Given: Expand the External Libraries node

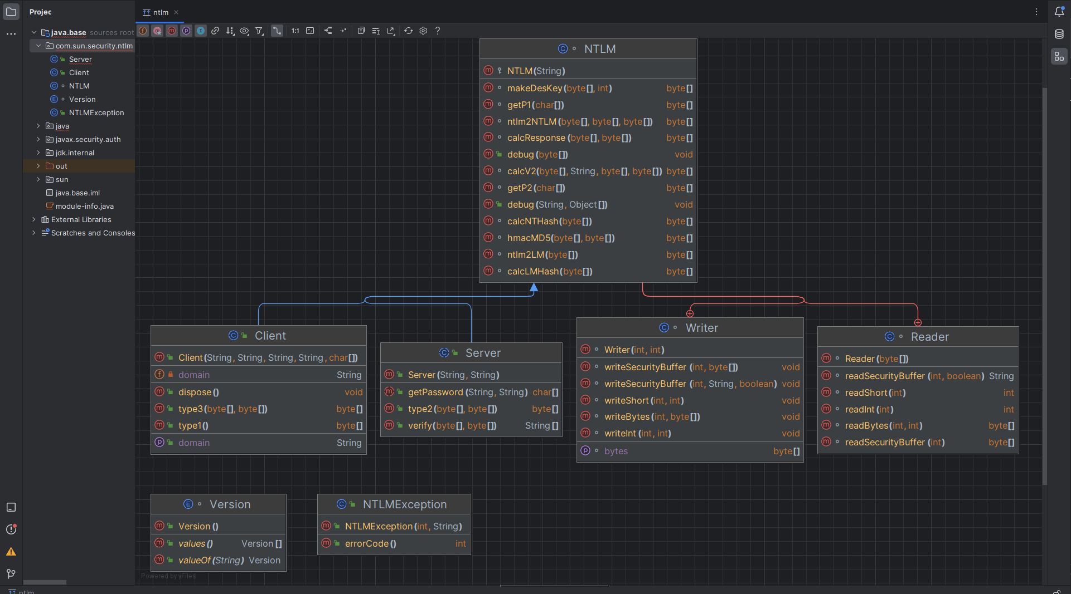Looking at the screenshot, I should coord(34,219).
